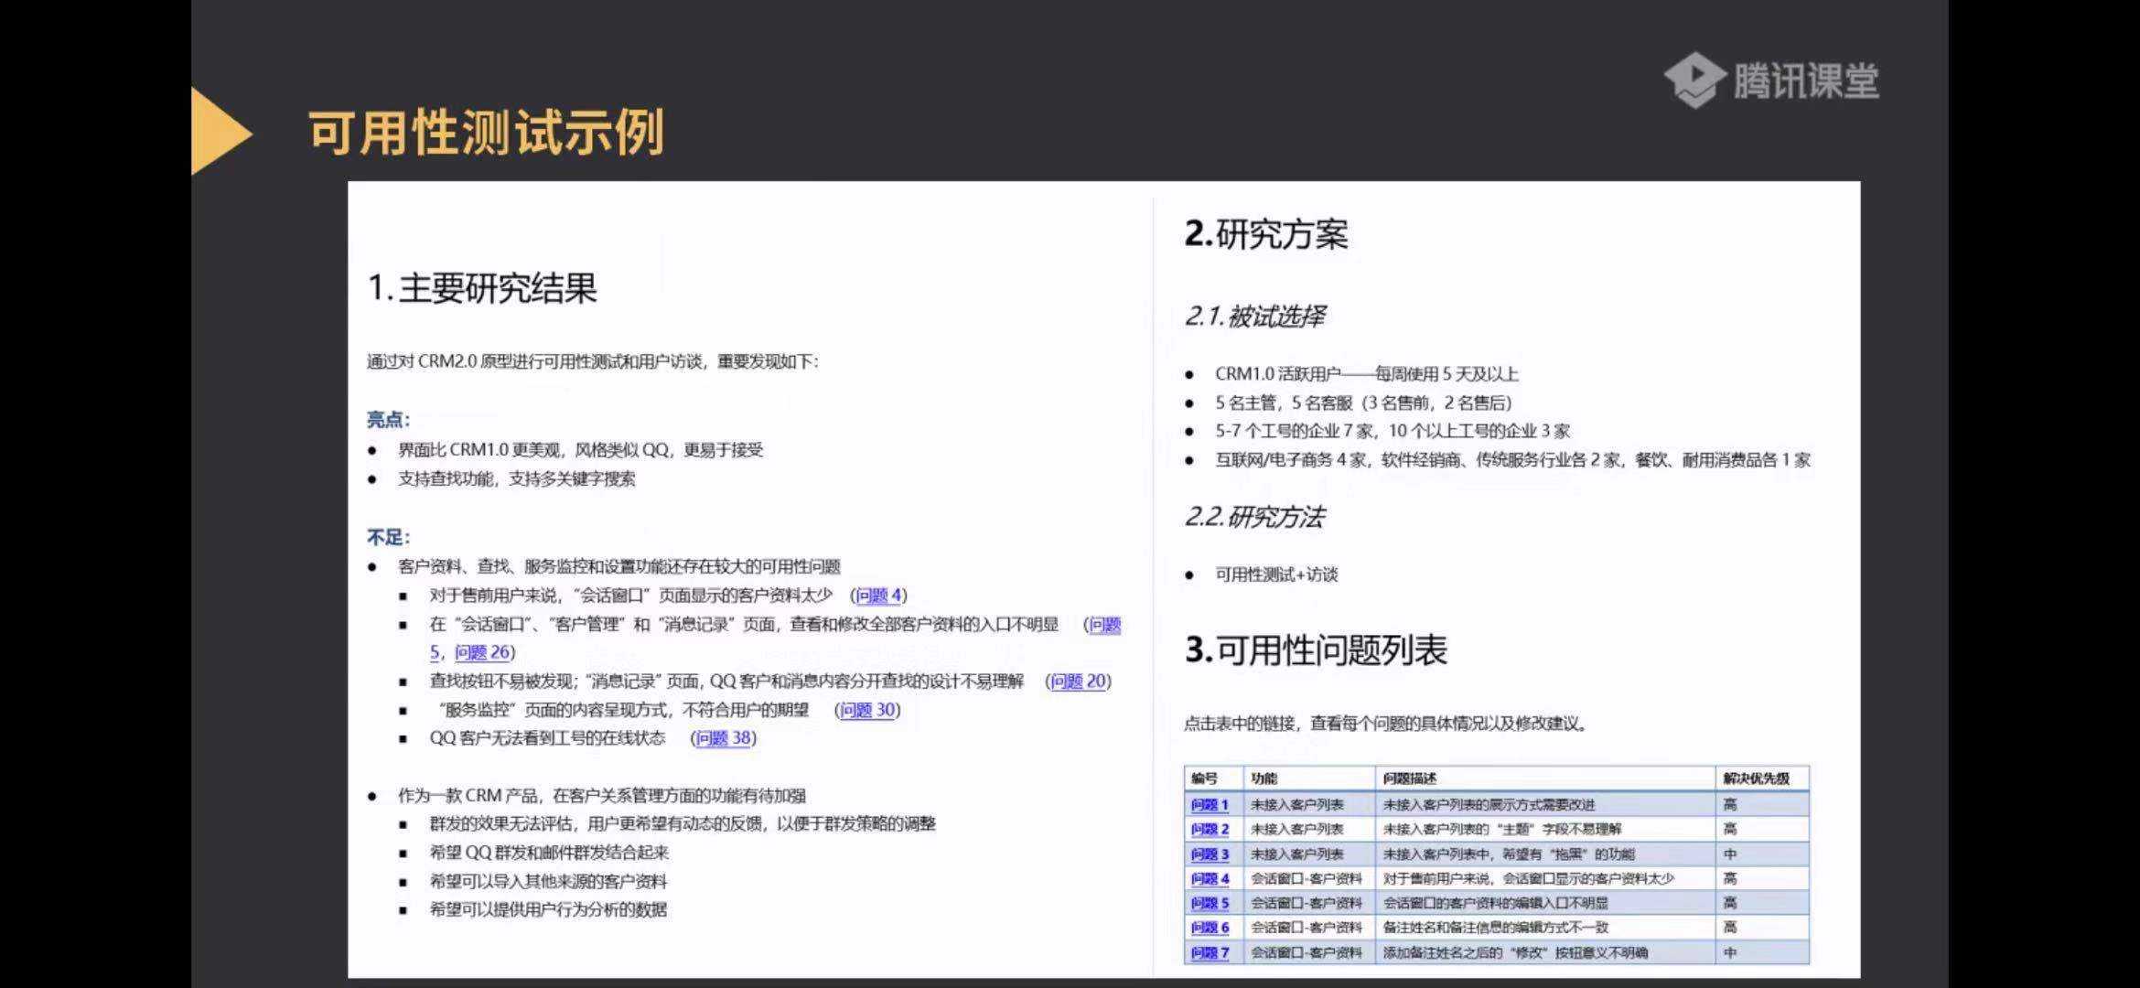Open the 问题 26 link in the 不足 list
This screenshot has height=988, width=2140.
pyautogui.click(x=482, y=652)
